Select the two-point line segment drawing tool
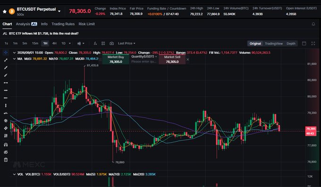Viewport: 321px width, 187px height. (6, 60)
